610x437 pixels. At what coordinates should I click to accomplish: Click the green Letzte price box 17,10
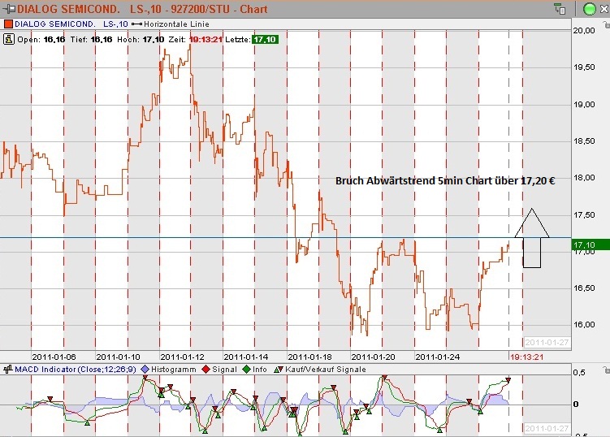[265, 40]
